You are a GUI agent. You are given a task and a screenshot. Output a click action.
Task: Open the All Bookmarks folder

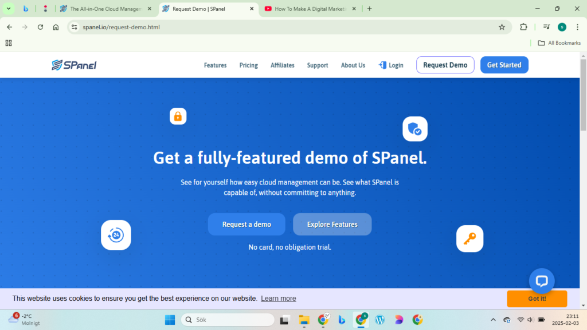[559, 43]
